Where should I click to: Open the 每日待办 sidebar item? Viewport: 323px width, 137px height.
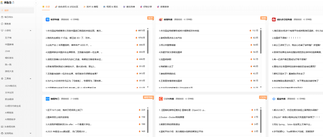click(9, 17)
